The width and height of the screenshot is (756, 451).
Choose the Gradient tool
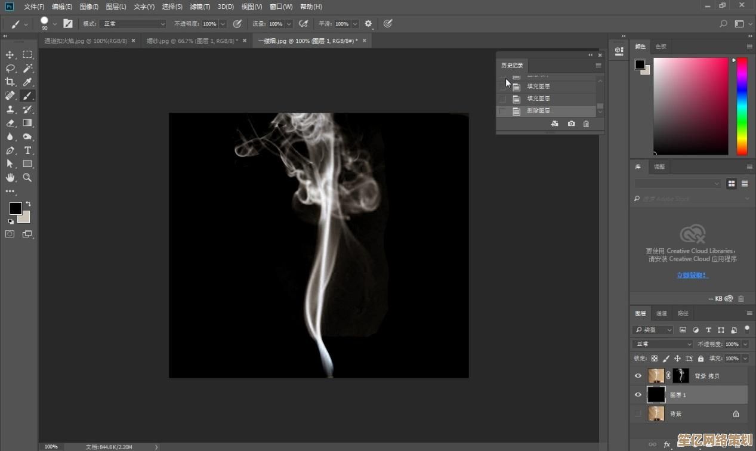[27, 123]
